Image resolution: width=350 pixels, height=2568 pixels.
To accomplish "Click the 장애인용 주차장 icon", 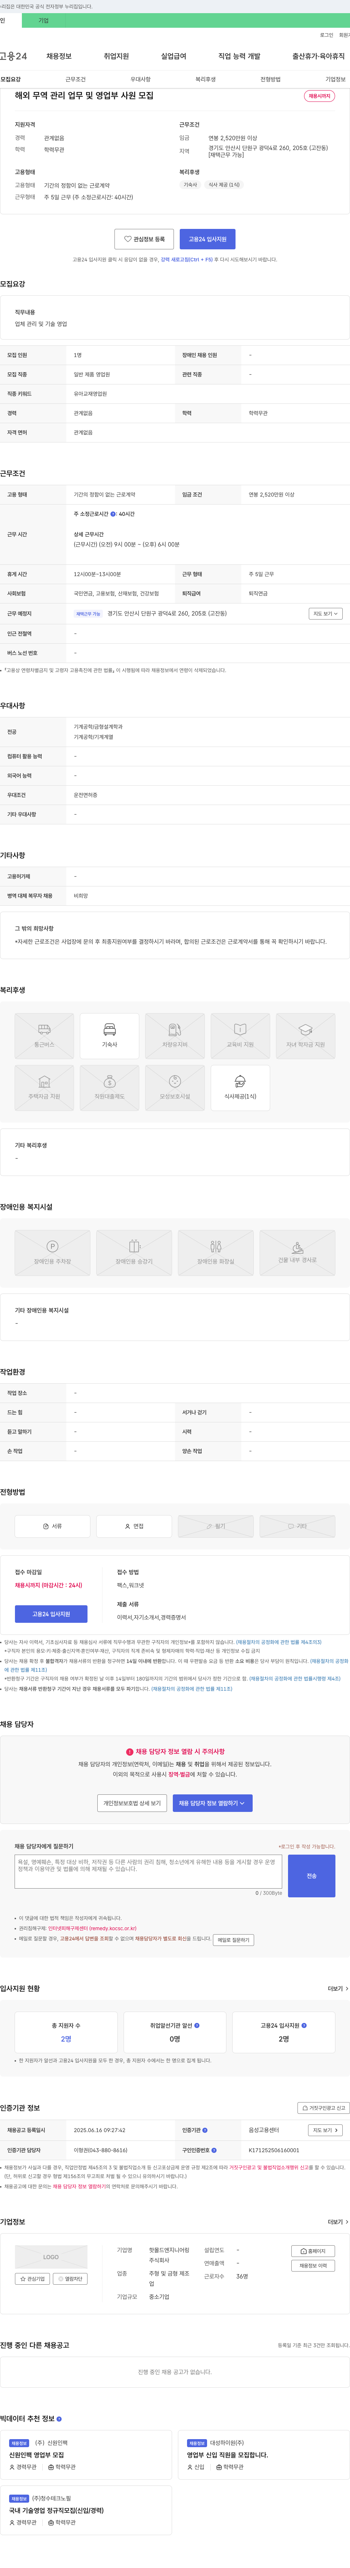I will coord(53,1252).
